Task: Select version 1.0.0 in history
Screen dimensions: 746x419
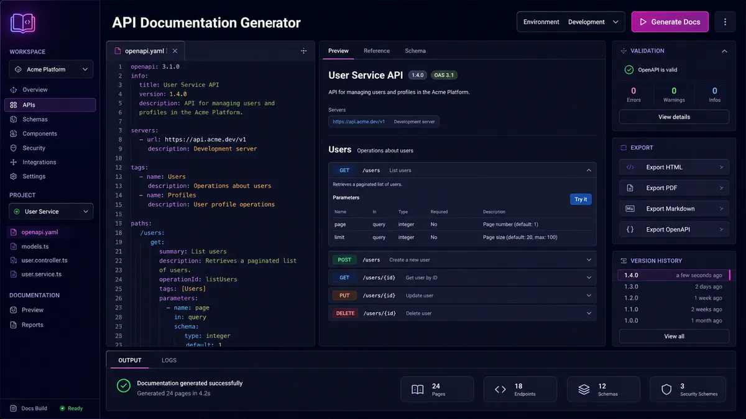Action: coord(674,320)
